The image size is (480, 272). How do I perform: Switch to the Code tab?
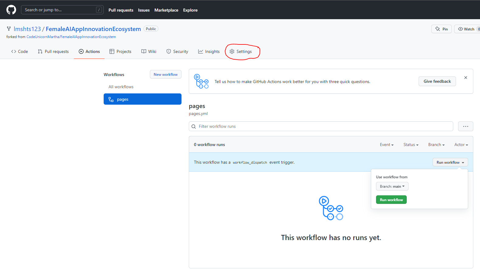pyautogui.click(x=19, y=51)
